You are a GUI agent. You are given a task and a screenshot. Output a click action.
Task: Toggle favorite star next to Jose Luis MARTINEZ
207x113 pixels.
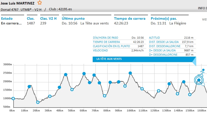click(40, 3)
